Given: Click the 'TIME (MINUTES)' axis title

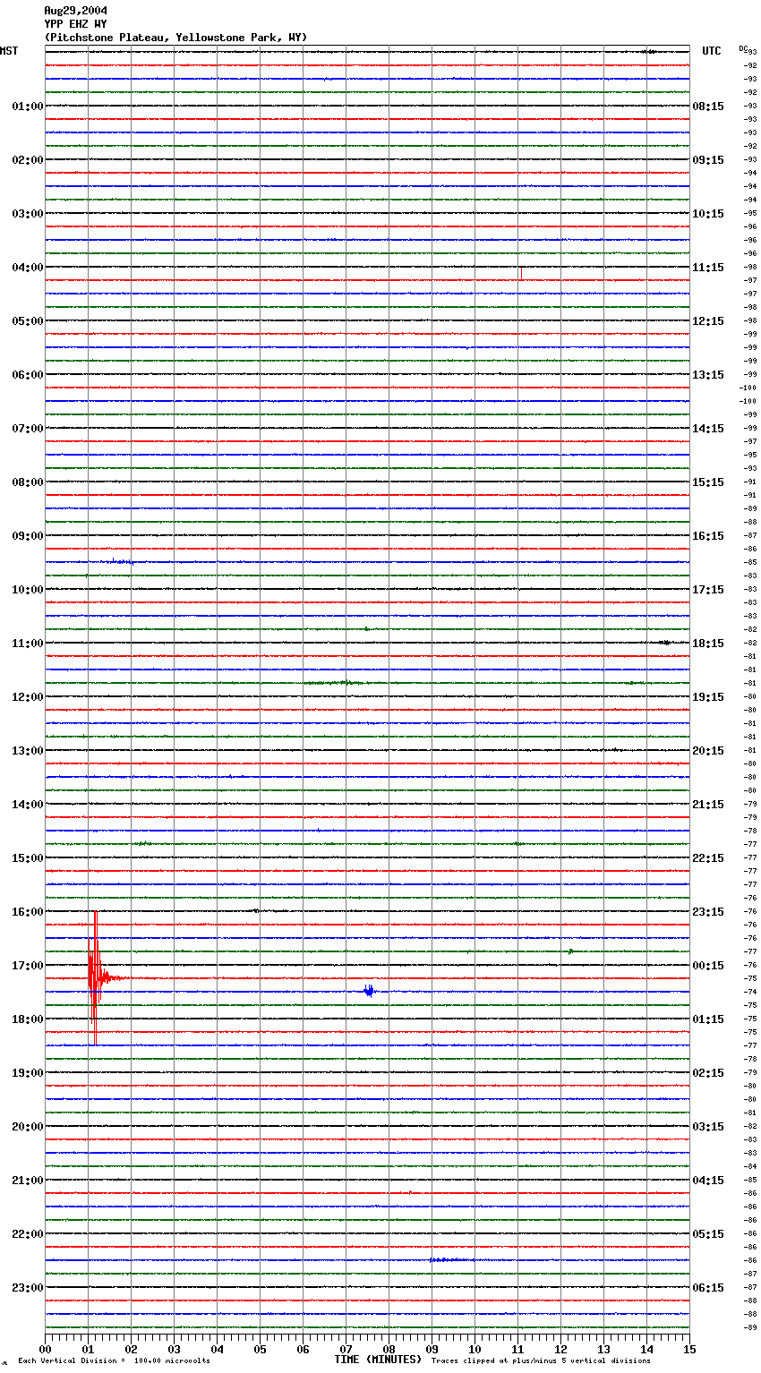Looking at the screenshot, I should coord(378,1360).
